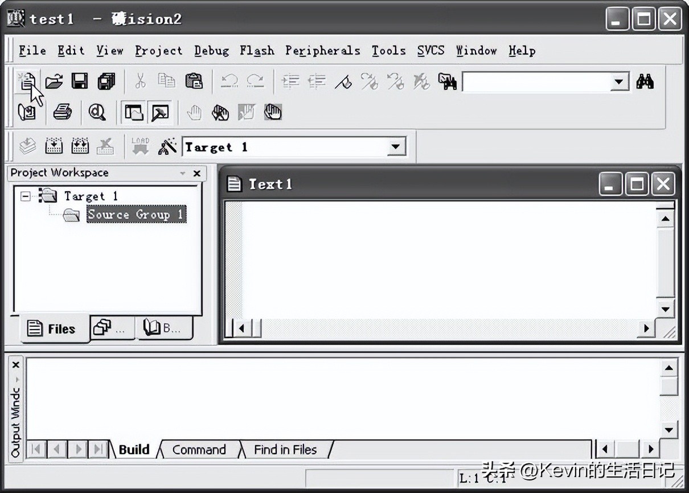Select Source Group 1 folder

pos(136,215)
